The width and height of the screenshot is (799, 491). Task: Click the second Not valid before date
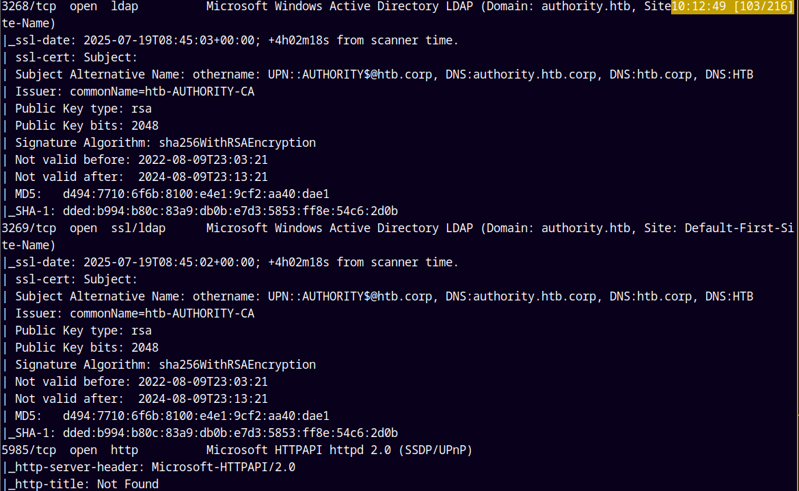[x=203, y=382]
